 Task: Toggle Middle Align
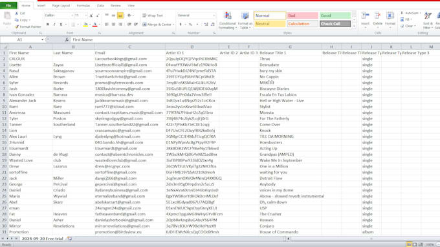click(x=113, y=16)
